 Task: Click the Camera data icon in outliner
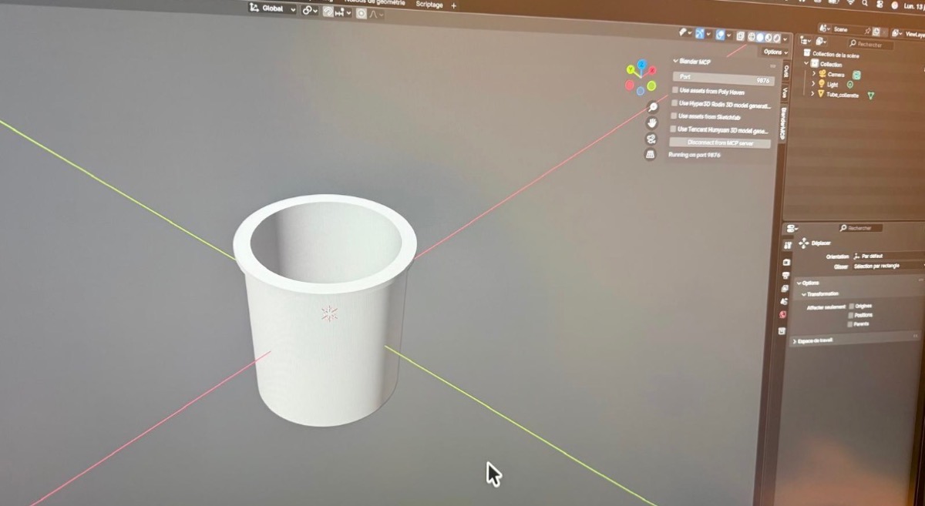[x=856, y=75]
